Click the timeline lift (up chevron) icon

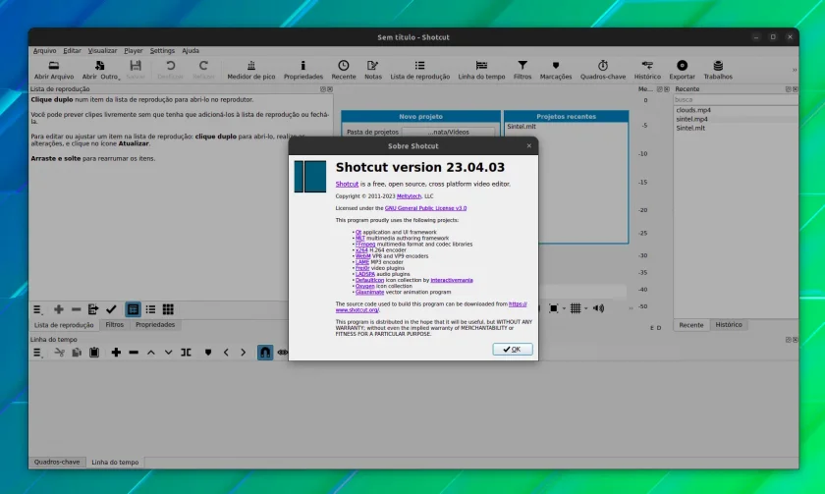[151, 353]
